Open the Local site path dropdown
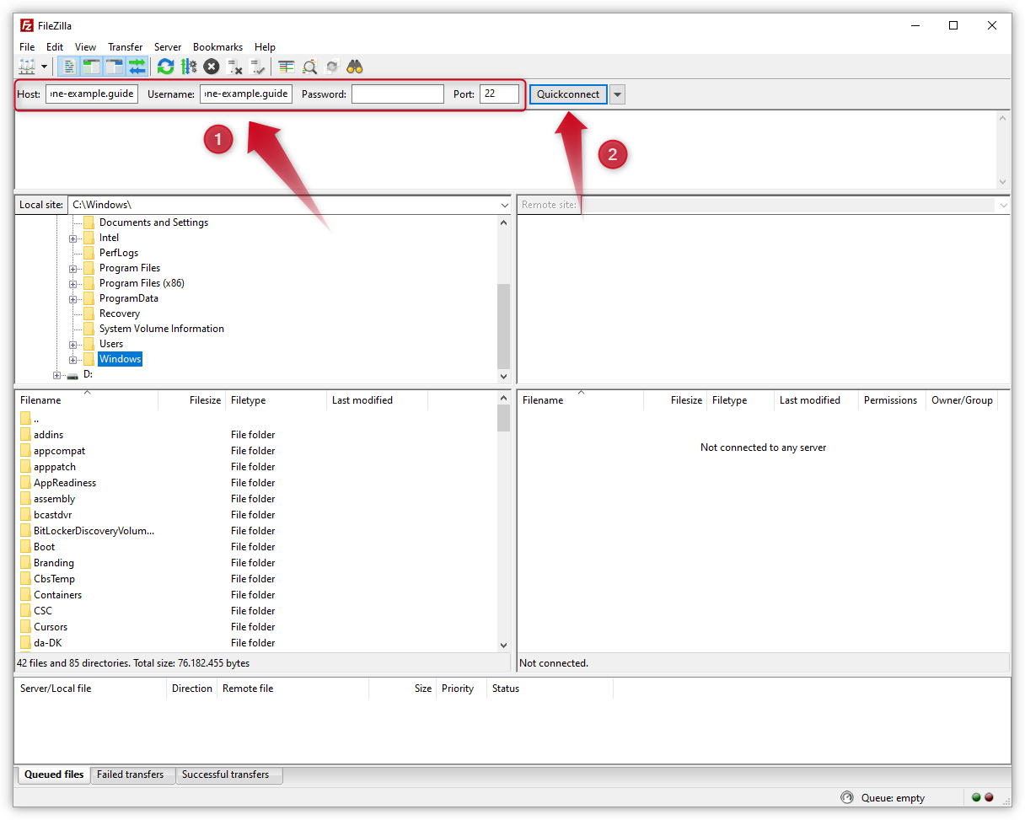The image size is (1025, 820). pyautogui.click(x=504, y=204)
